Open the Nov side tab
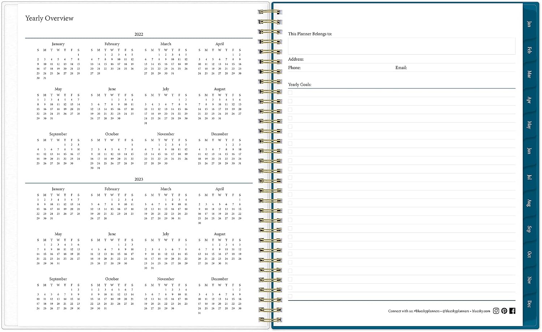Image resolution: width=542 pixels, height=332 pixels. coord(529,280)
